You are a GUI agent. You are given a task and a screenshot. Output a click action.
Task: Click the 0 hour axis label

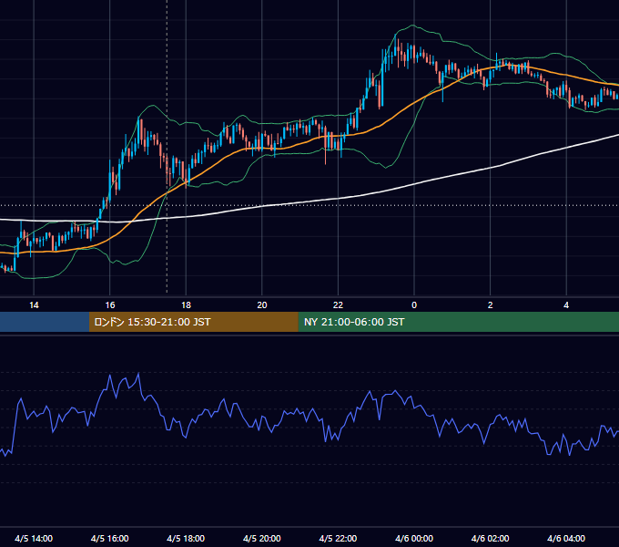414,305
